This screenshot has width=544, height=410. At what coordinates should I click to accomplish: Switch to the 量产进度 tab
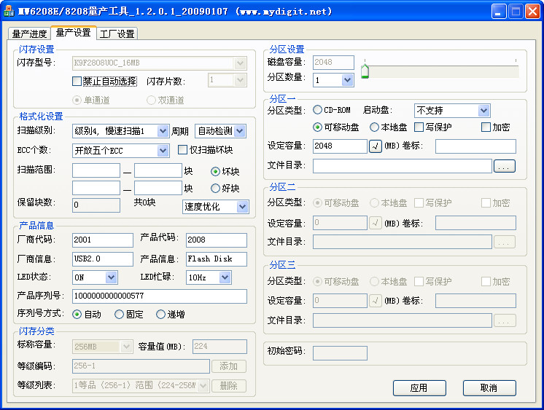pyautogui.click(x=30, y=34)
